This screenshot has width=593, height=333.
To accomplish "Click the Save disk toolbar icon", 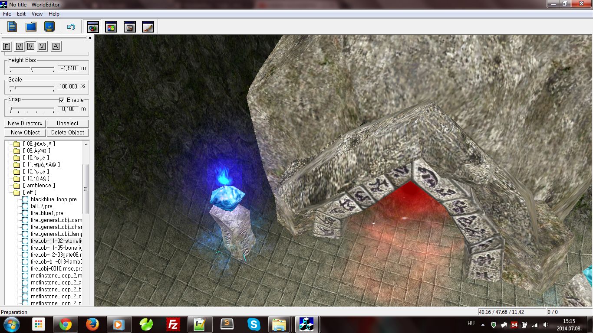I will pos(49,26).
